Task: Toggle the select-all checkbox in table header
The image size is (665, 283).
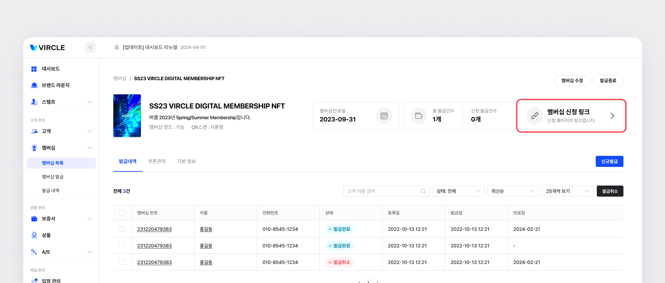Action: pyautogui.click(x=122, y=213)
